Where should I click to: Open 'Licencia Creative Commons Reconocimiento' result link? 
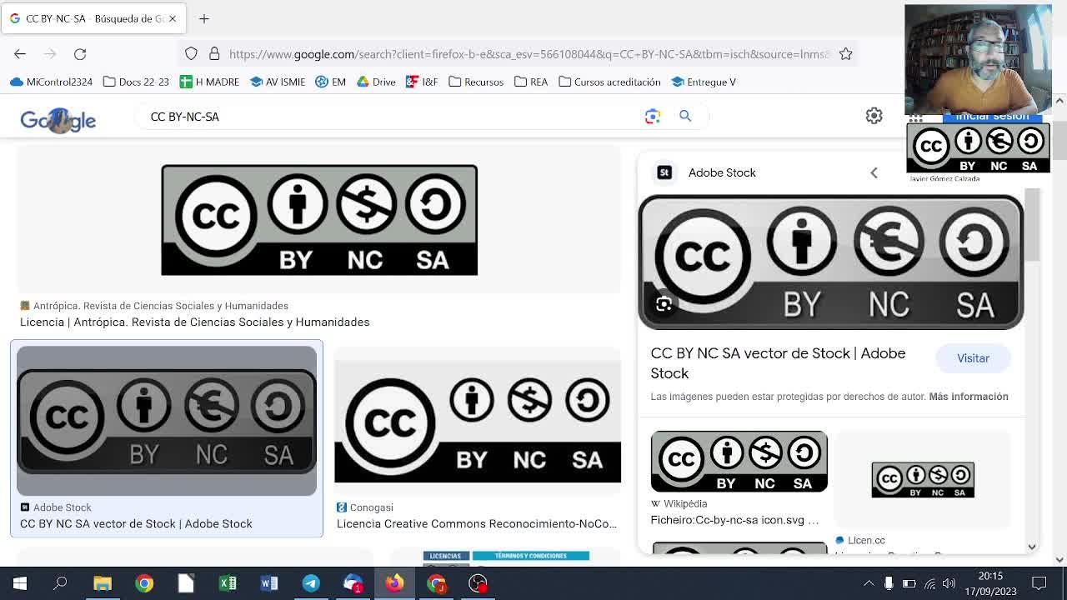click(x=477, y=523)
